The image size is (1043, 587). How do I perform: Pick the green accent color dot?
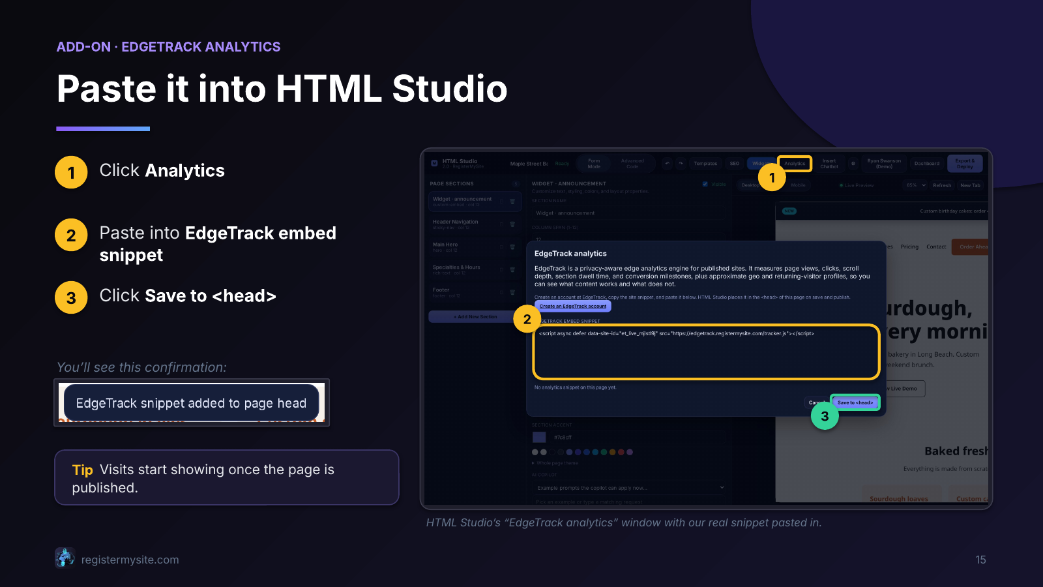click(604, 452)
